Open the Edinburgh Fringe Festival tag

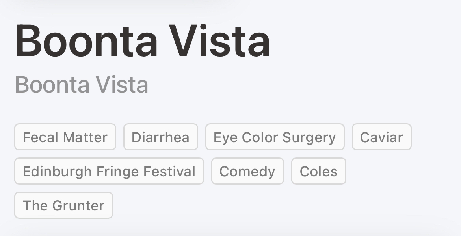[x=109, y=171]
